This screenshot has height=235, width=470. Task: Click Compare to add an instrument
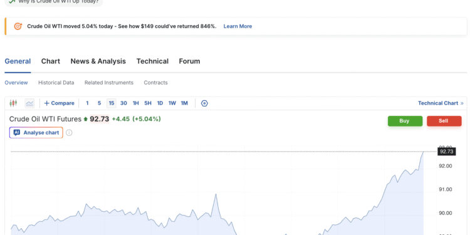pos(59,103)
